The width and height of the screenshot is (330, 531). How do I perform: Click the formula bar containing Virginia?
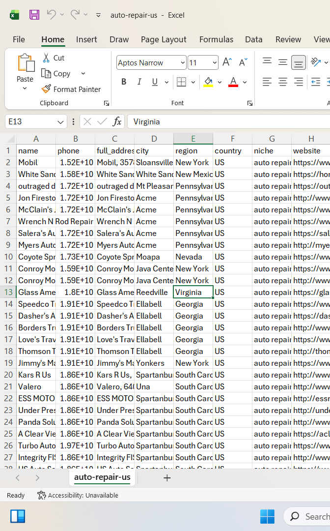(228, 121)
